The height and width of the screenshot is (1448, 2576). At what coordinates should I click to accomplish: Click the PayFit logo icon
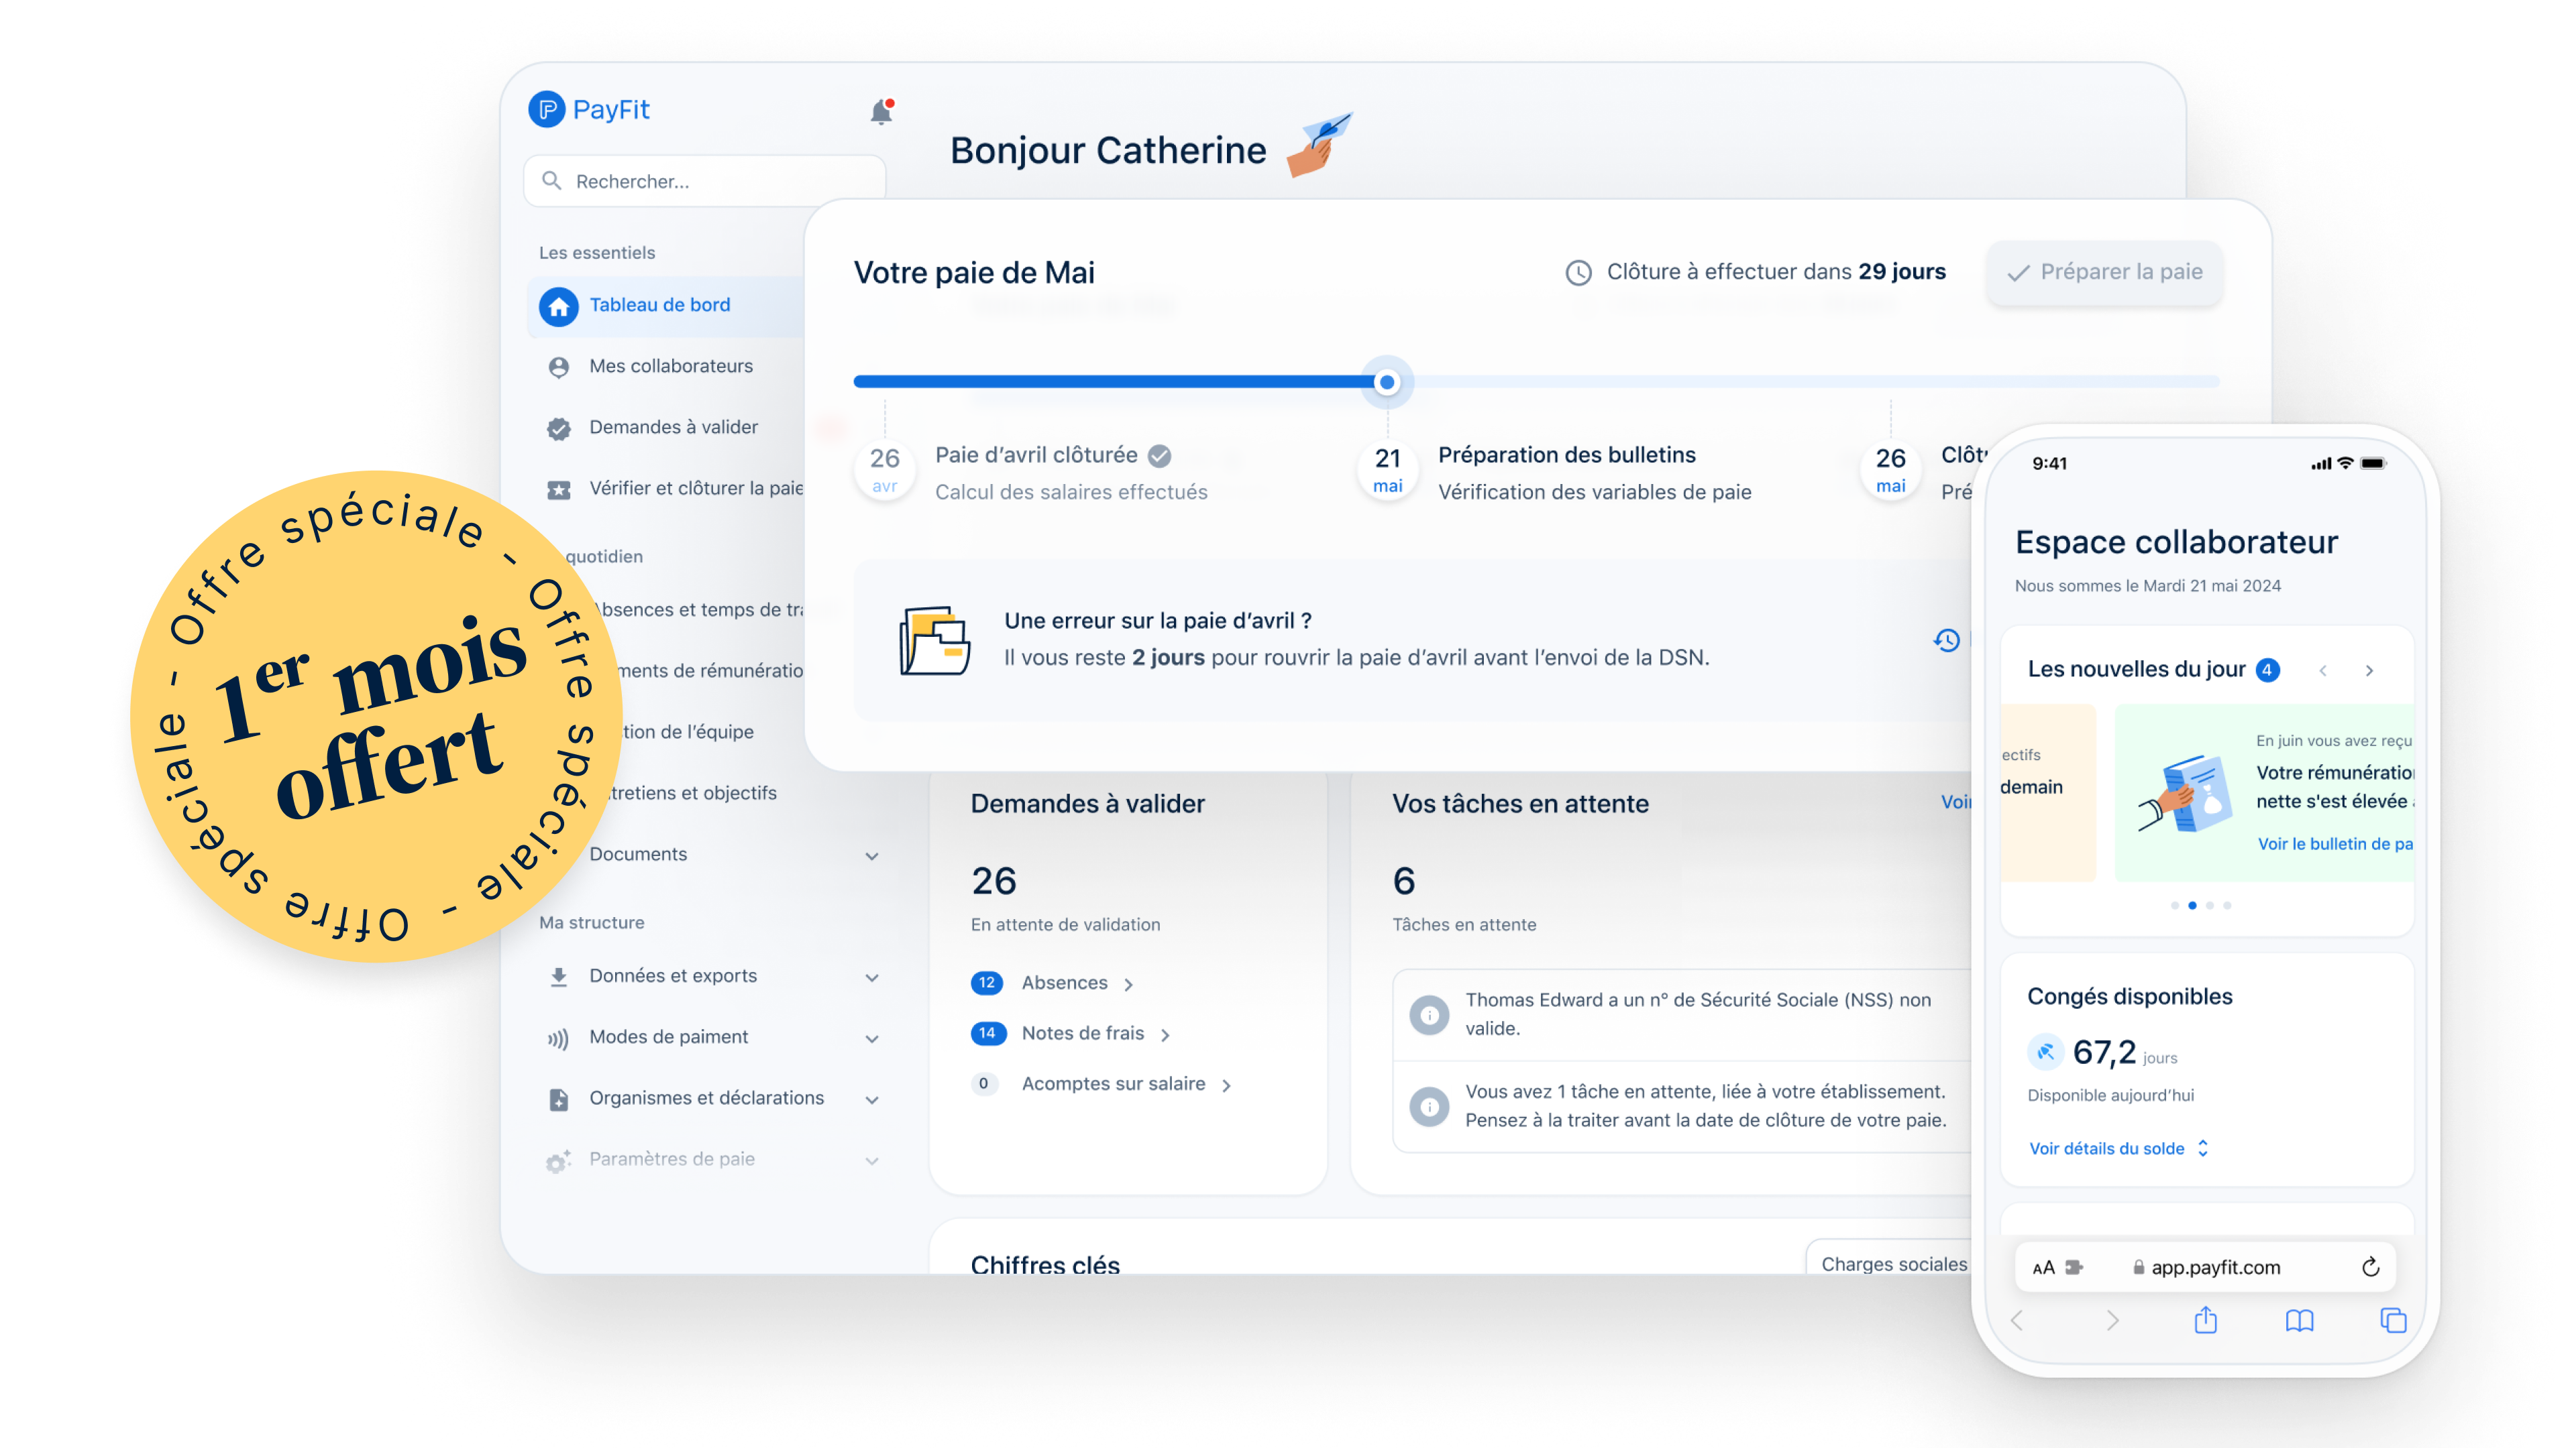click(x=546, y=109)
